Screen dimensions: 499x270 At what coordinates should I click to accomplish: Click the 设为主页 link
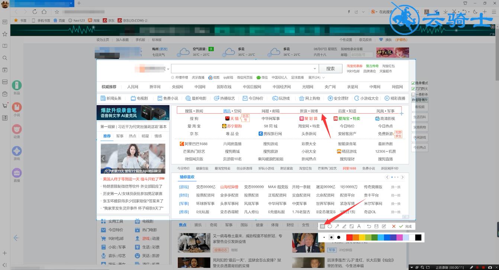(103, 40)
